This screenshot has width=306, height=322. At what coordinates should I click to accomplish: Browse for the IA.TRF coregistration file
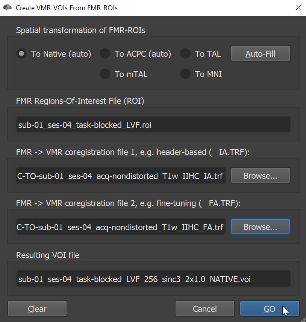point(261,175)
